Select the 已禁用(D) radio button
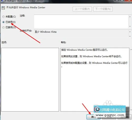Viewport: 132px width, 120px height. click(3, 27)
